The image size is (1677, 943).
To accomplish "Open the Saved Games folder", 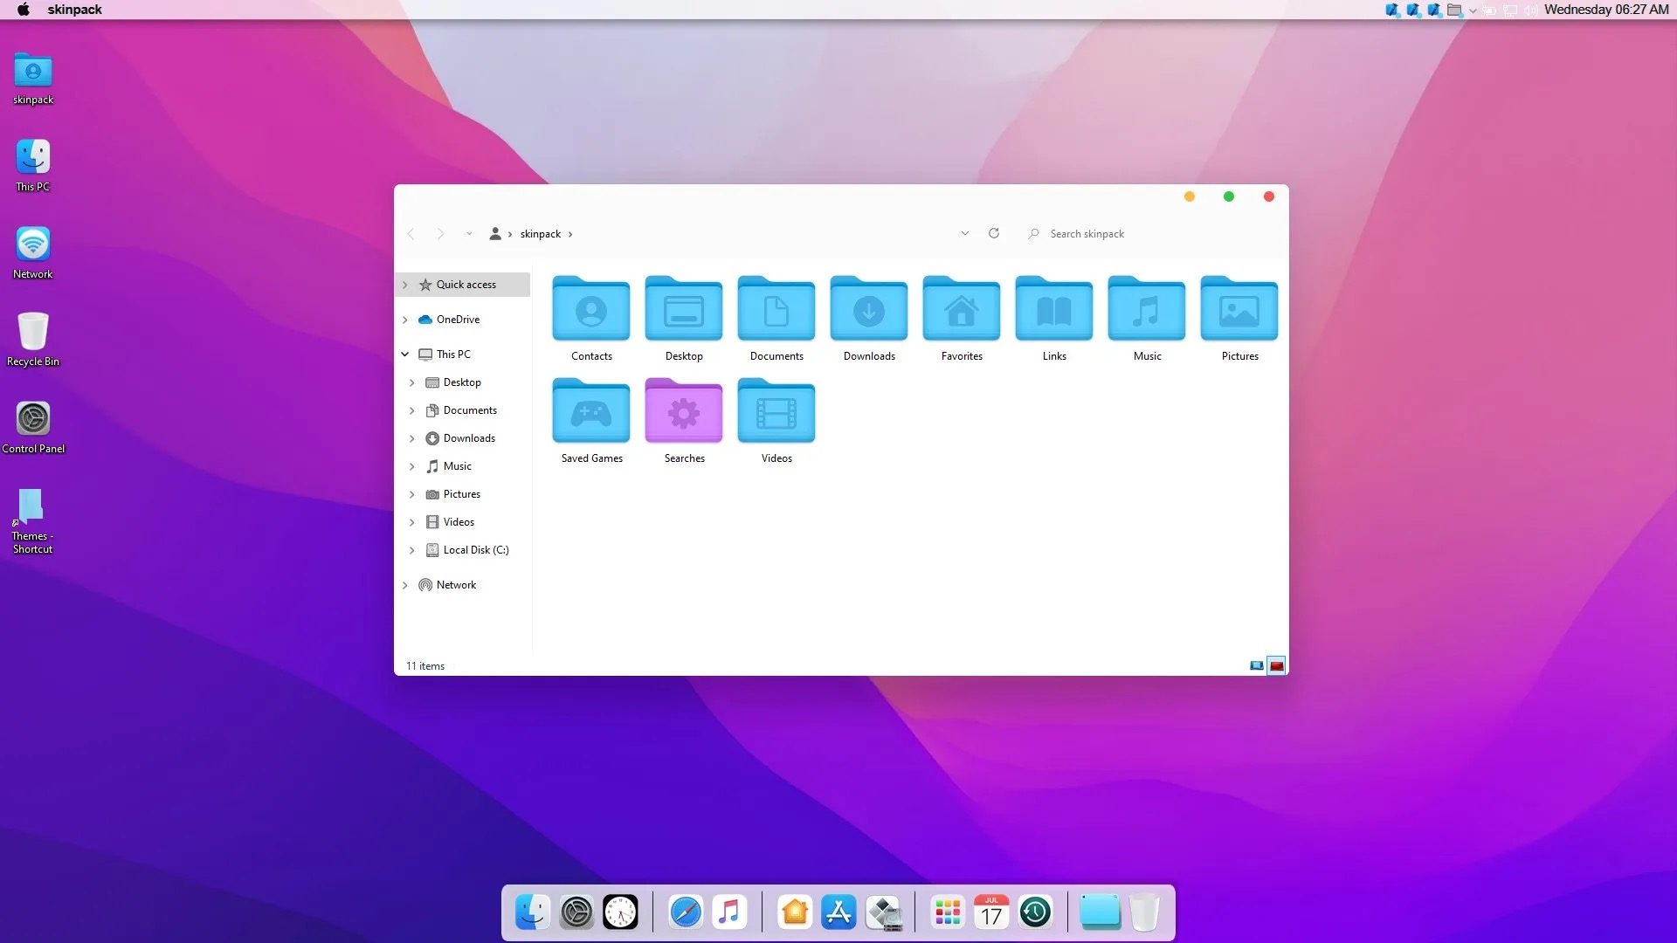I will click(591, 412).
